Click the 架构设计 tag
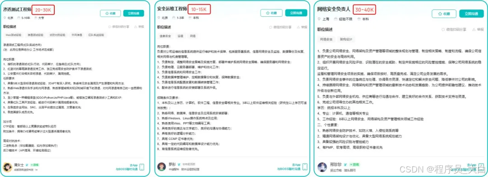The height and width of the screenshot is (177, 488). tap(346, 39)
